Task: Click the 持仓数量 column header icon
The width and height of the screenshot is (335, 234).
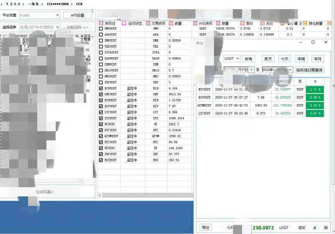Action: pos(305,23)
